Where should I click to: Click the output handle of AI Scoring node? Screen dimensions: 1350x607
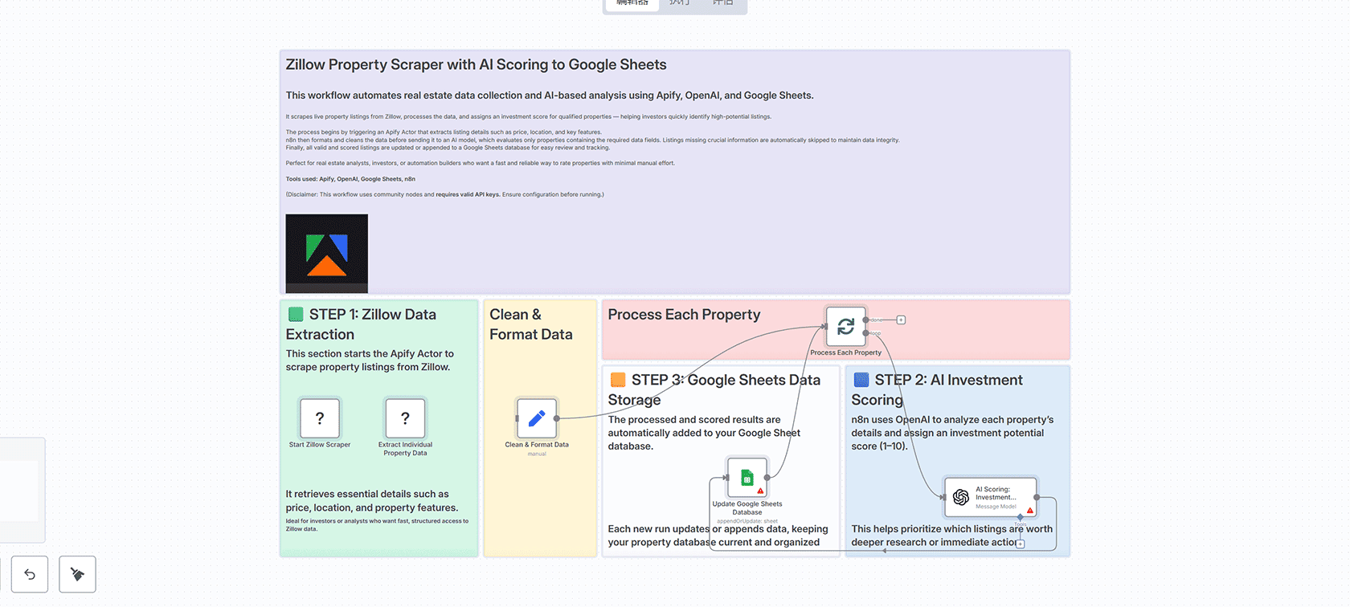click(x=1037, y=497)
